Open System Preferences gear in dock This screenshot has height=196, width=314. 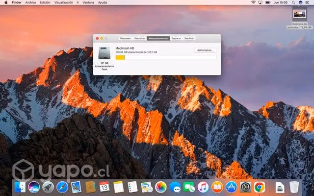coord(245,187)
